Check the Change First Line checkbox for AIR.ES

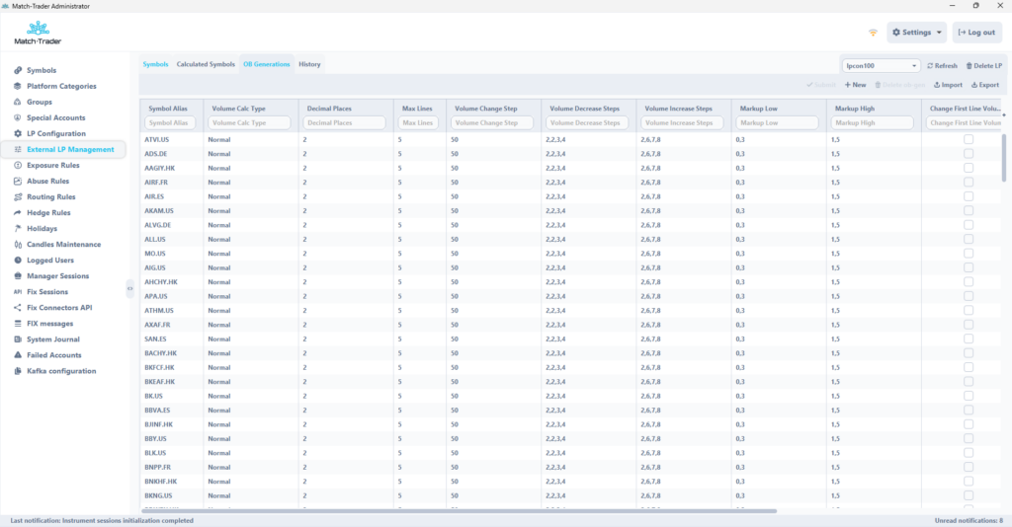click(968, 196)
